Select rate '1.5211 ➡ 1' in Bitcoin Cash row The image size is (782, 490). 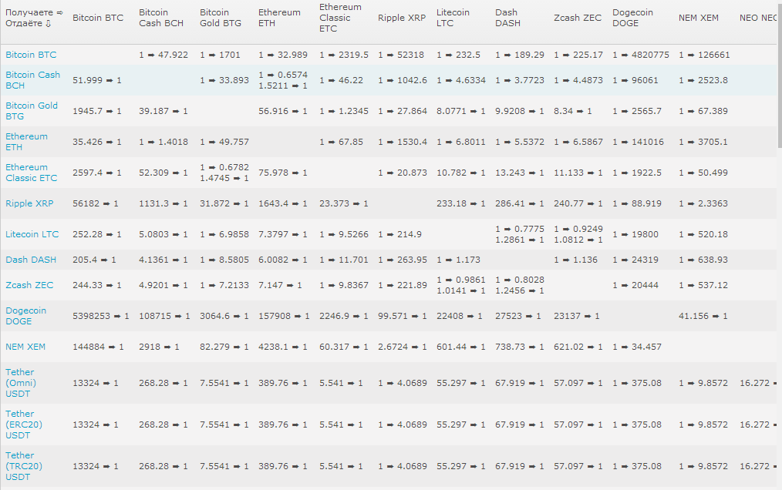coord(283,86)
